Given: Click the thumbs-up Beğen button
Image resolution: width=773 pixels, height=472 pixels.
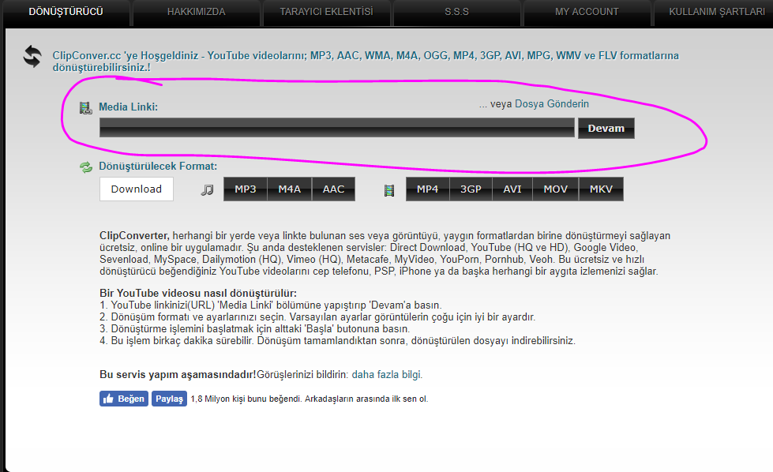Looking at the screenshot, I should [x=124, y=399].
